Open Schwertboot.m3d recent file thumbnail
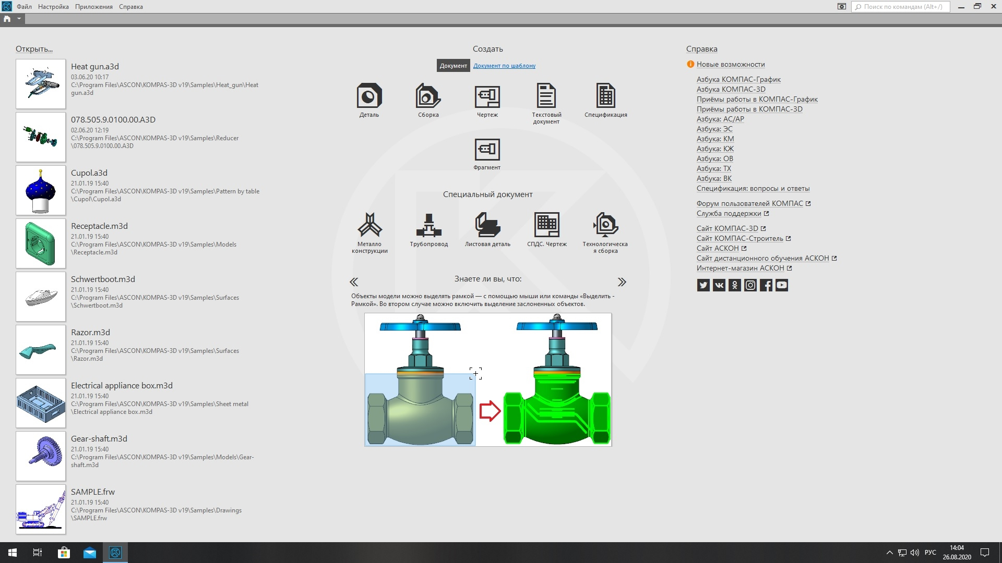Image resolution: width=1002 pixels, height=563 pixels. pos(41,297)
